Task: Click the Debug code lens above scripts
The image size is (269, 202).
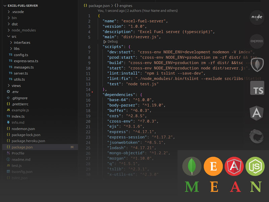Action: coord(112,41)
